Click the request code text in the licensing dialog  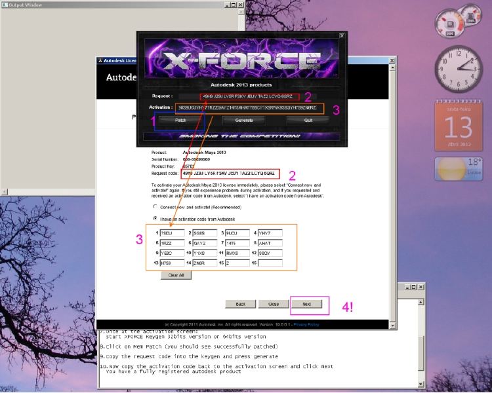click(x=229, y=174)
